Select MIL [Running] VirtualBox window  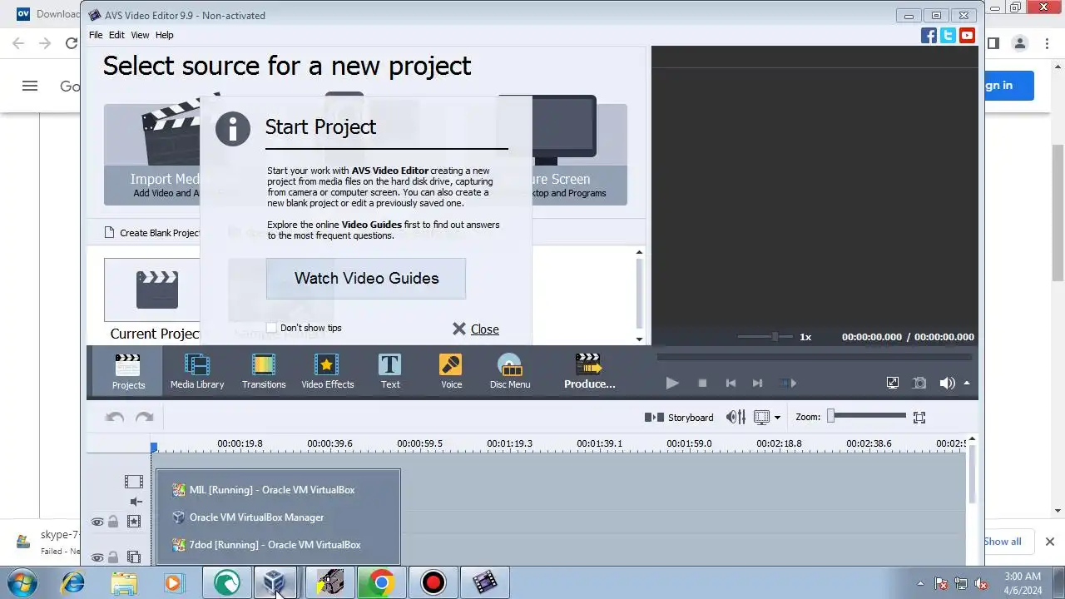tap(278, 490)
